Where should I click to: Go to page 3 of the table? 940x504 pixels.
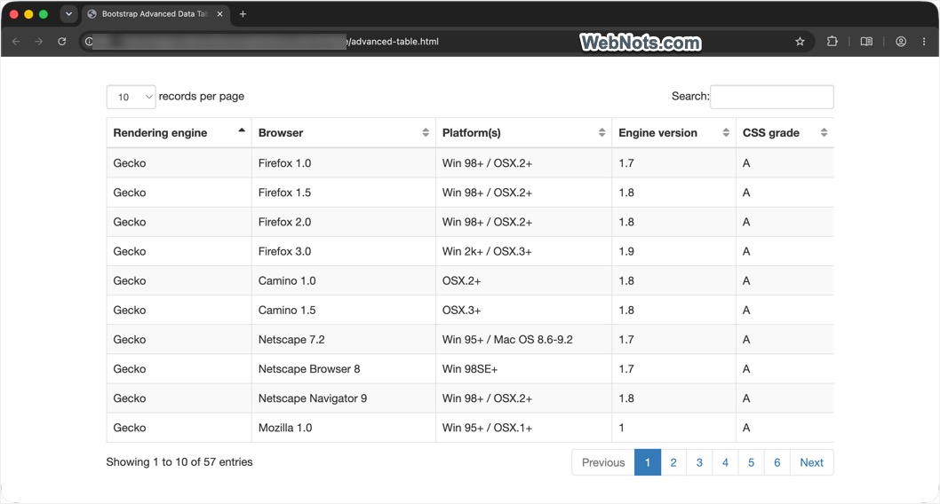pyautogui.click(x=699, y=462)
